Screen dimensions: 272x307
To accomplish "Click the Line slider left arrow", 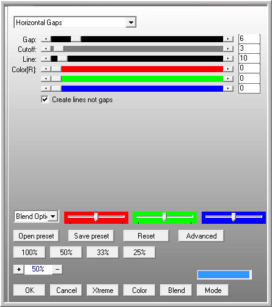I will point(46,59).
